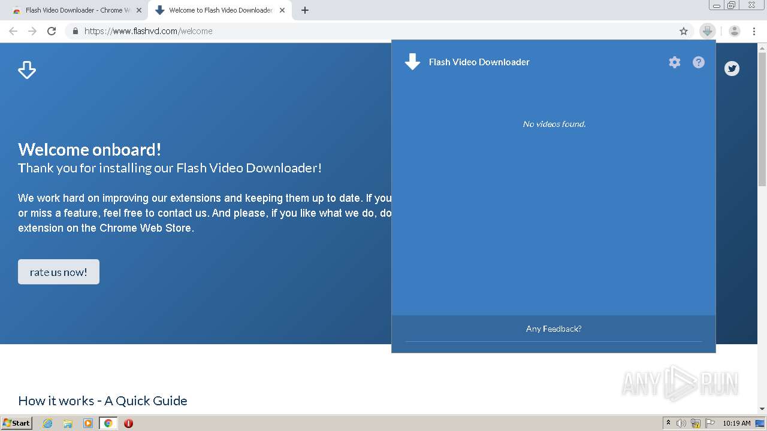The image size is (767, 431).
Task: Click the popup's white download arrow logo
Action: [412, 62]
